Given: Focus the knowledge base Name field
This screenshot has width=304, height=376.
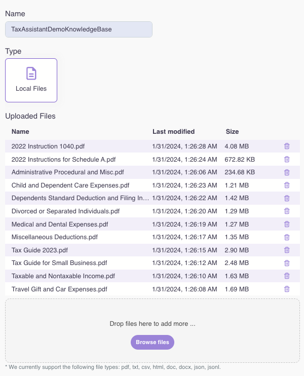Looking at the screenshot, I should point(79,29).
